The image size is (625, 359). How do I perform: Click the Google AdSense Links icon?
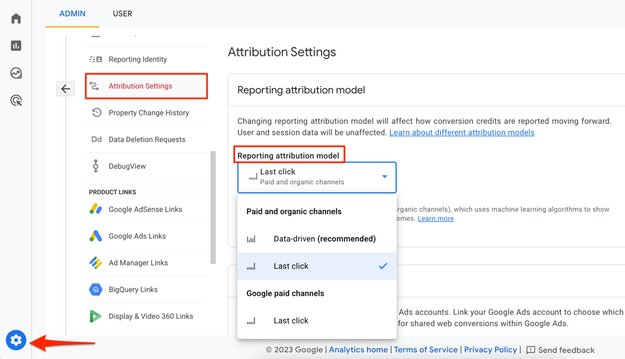96,209
